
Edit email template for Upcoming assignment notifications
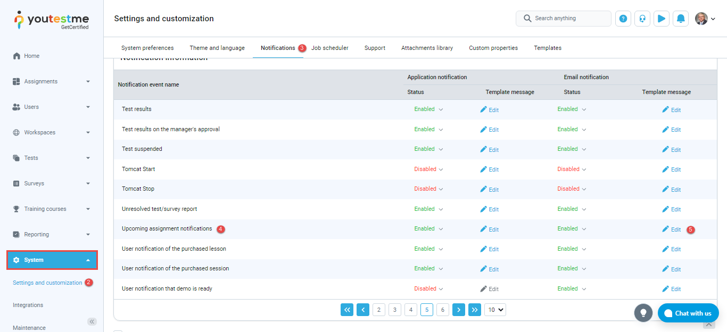click(x=672, y=229)
